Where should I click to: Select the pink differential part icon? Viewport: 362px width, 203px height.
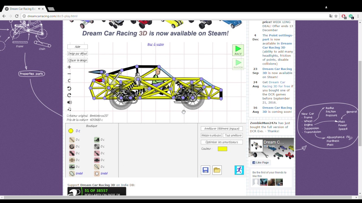pos(97,160)
